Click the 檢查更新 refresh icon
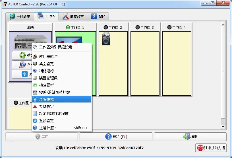232x158 pixels. (35, 85)
